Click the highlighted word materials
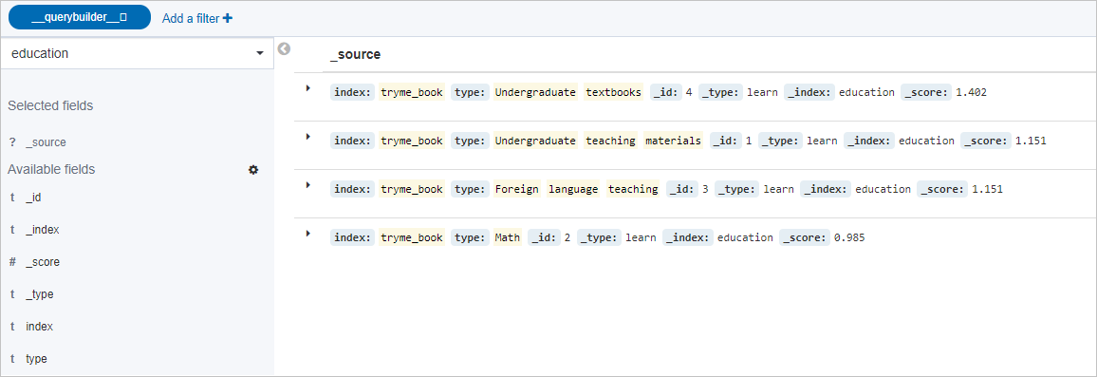Screen dimensions: 1097x377 tap(673, 141)
